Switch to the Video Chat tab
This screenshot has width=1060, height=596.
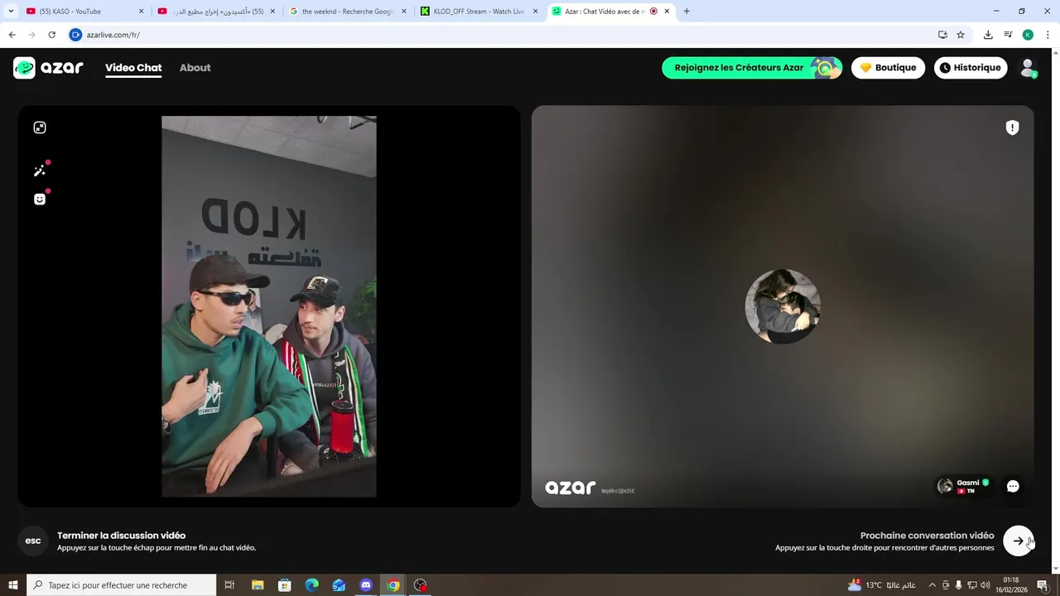pos(133,68)
